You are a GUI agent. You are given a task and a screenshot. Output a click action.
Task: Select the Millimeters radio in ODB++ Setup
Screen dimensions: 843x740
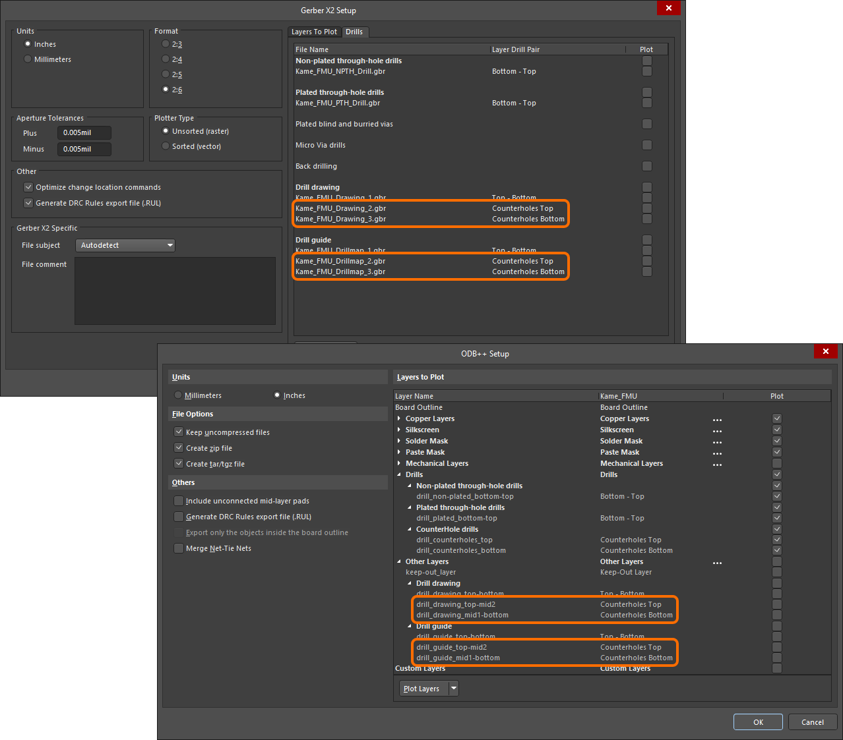tap(178, 395)
